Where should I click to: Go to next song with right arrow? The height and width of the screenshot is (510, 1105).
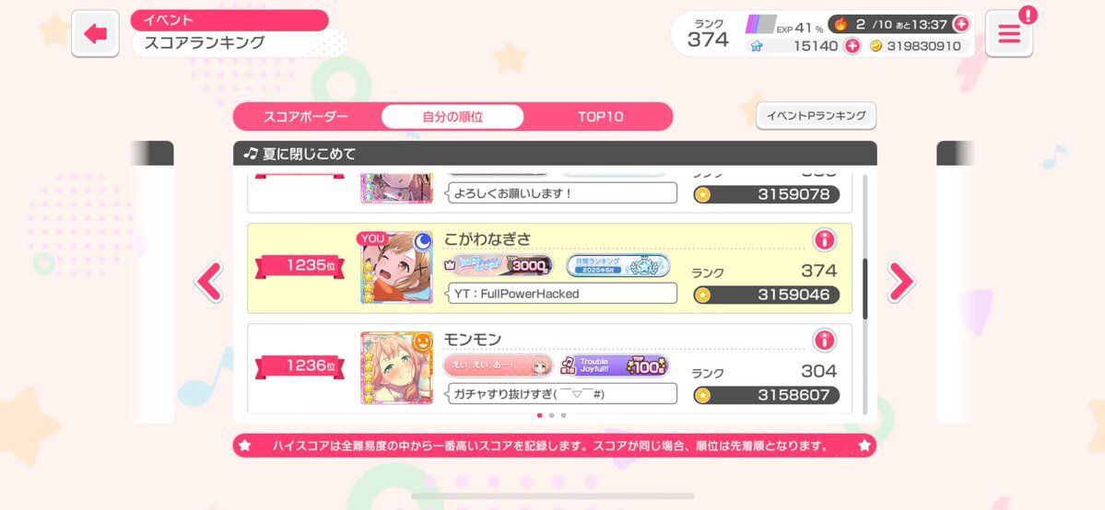[x=900, y=281]
